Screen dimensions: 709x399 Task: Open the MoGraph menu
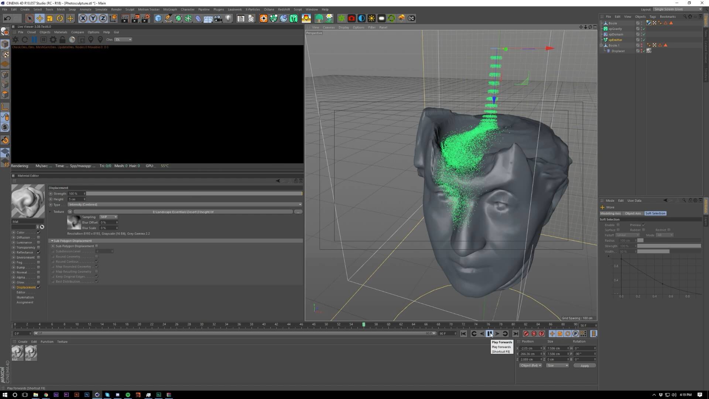click(x=170, y=10)
